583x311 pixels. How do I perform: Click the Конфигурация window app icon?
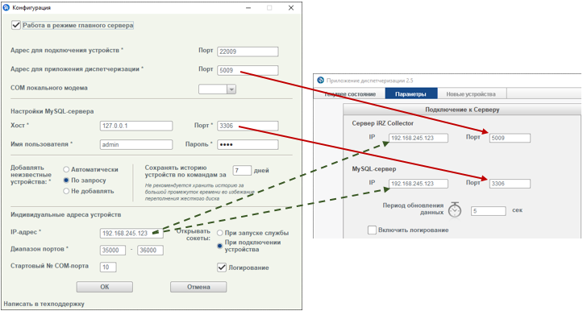(x=6, y=7)
